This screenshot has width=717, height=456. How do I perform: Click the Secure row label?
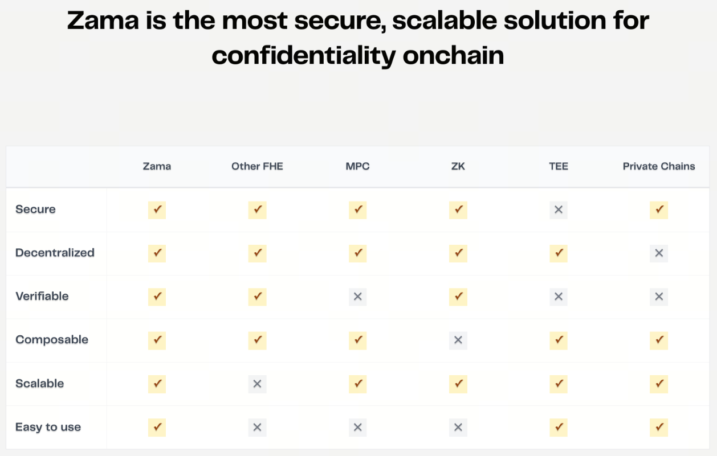point(35,209)
